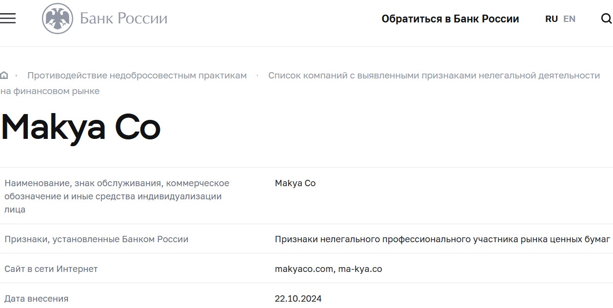The image size is (613, 308).
Task: Open "Обратиться в Банк России" link
Action: 450,19
